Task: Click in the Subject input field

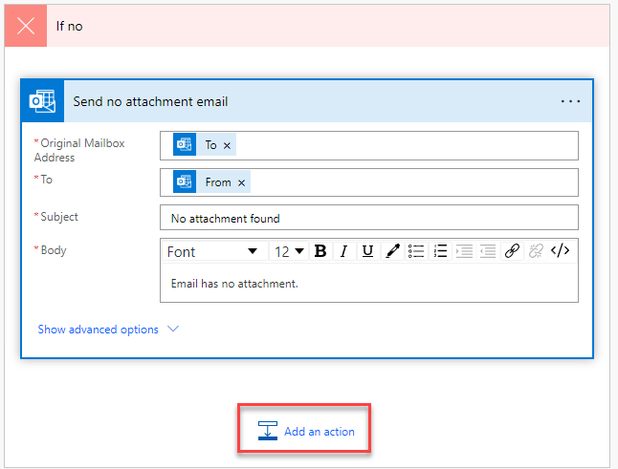Action: 369,218
